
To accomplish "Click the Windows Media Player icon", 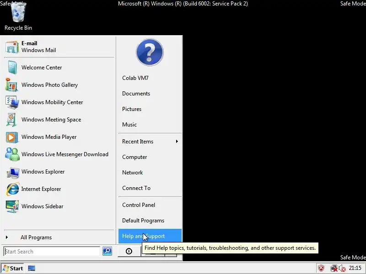I will 12,137.
